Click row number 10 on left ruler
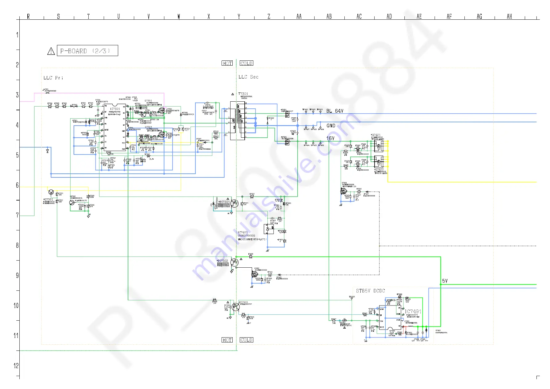Image resolution: width=550 pixels, height=389 pixels. (16, 306)
